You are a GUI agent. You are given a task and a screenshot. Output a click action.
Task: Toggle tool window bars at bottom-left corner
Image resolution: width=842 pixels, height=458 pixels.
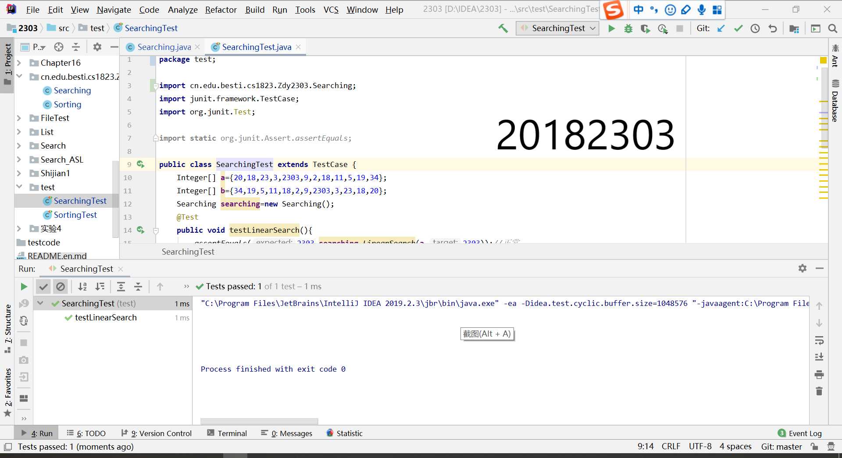(7, 447)
